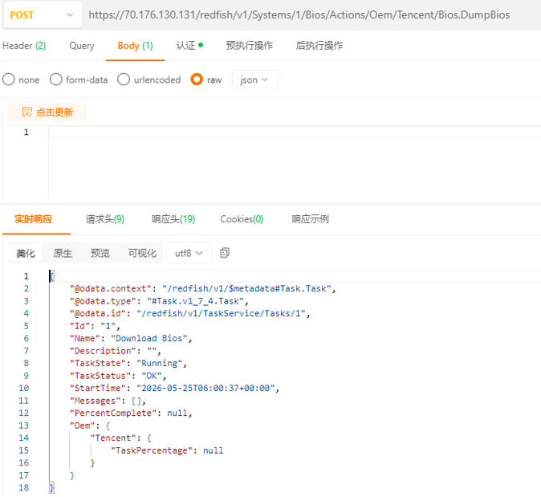This screenshot has width=541, height=497.
Task: Select the Body (1) tab
Action: tap(135, 46)
